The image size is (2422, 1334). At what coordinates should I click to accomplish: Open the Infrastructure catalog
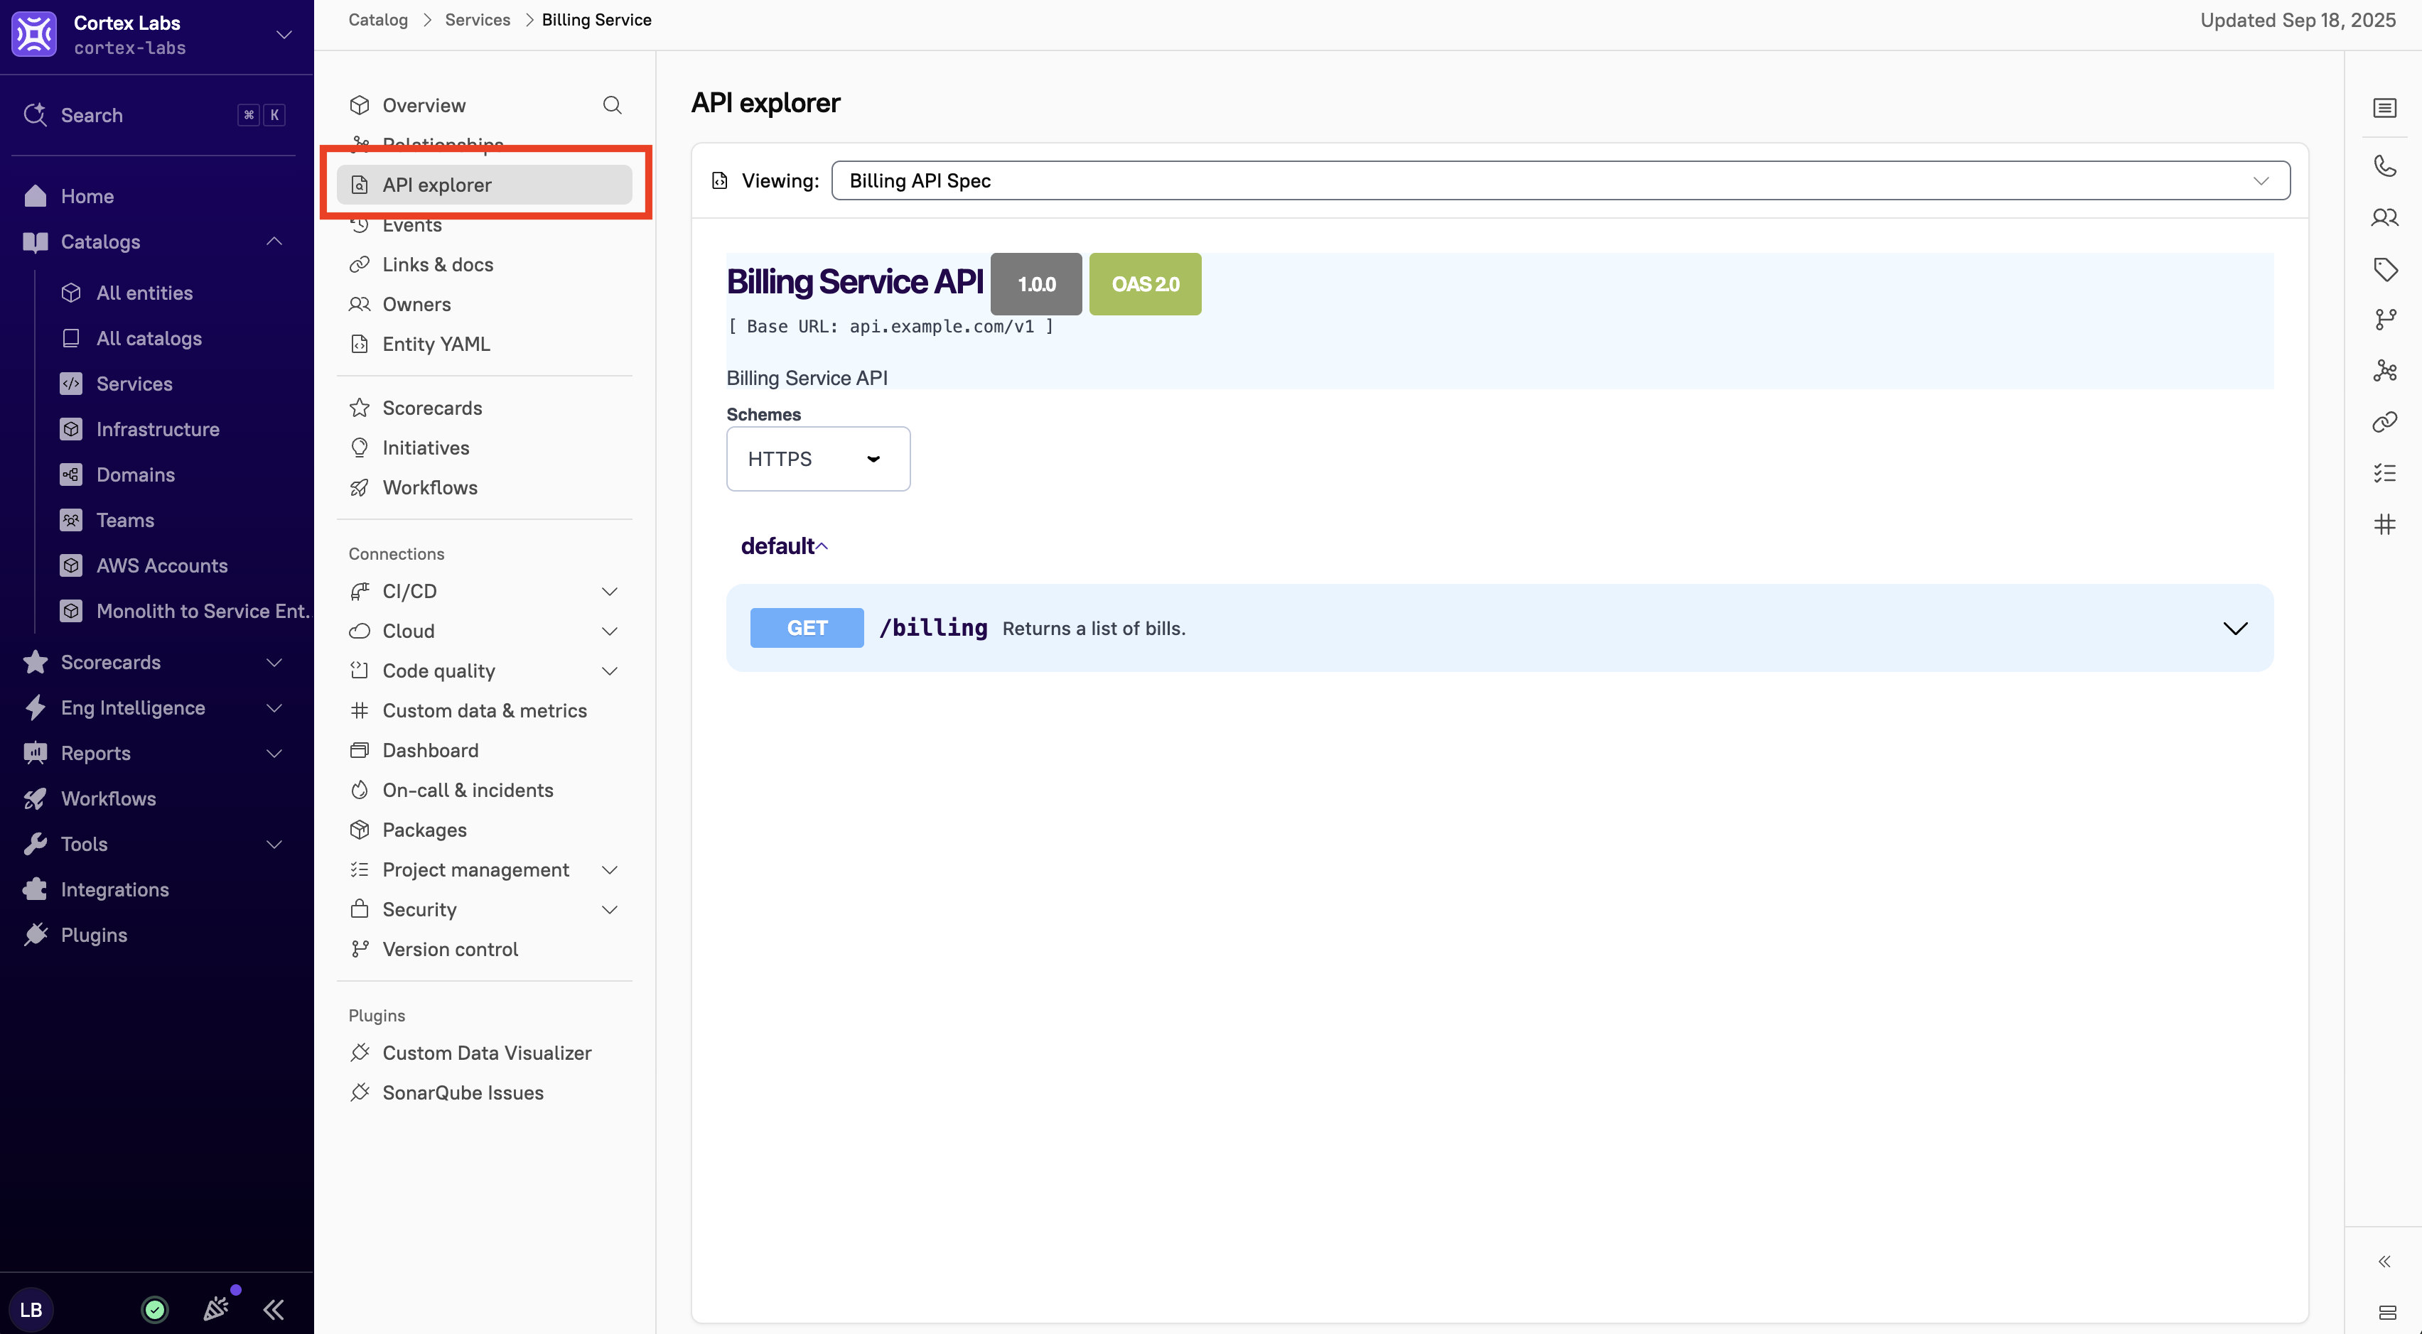pyautogui.click(x=158, y=428)
